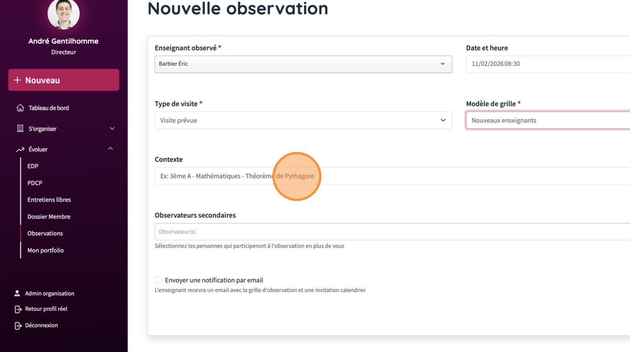Enable Envoyer une notification par email checkbox
Screen dimensions: 630x352
[158, 280]
